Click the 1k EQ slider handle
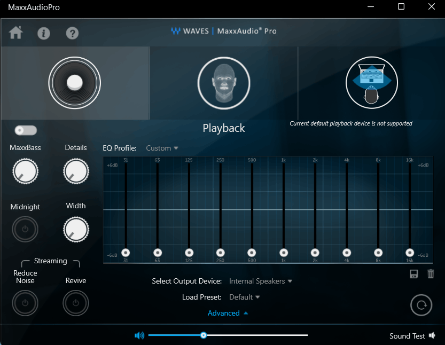Viewport: 445px width, 345px height. 284,253
